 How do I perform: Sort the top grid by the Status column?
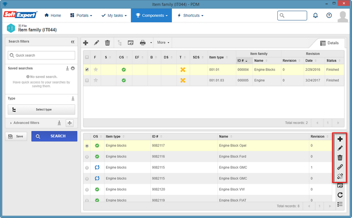point(333,61)
